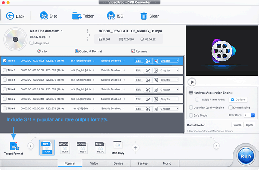Cut Title 4 with scissors icon

(148, 90)
